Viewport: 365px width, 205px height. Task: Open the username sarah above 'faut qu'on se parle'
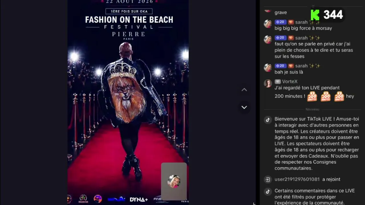coord(301,38)
